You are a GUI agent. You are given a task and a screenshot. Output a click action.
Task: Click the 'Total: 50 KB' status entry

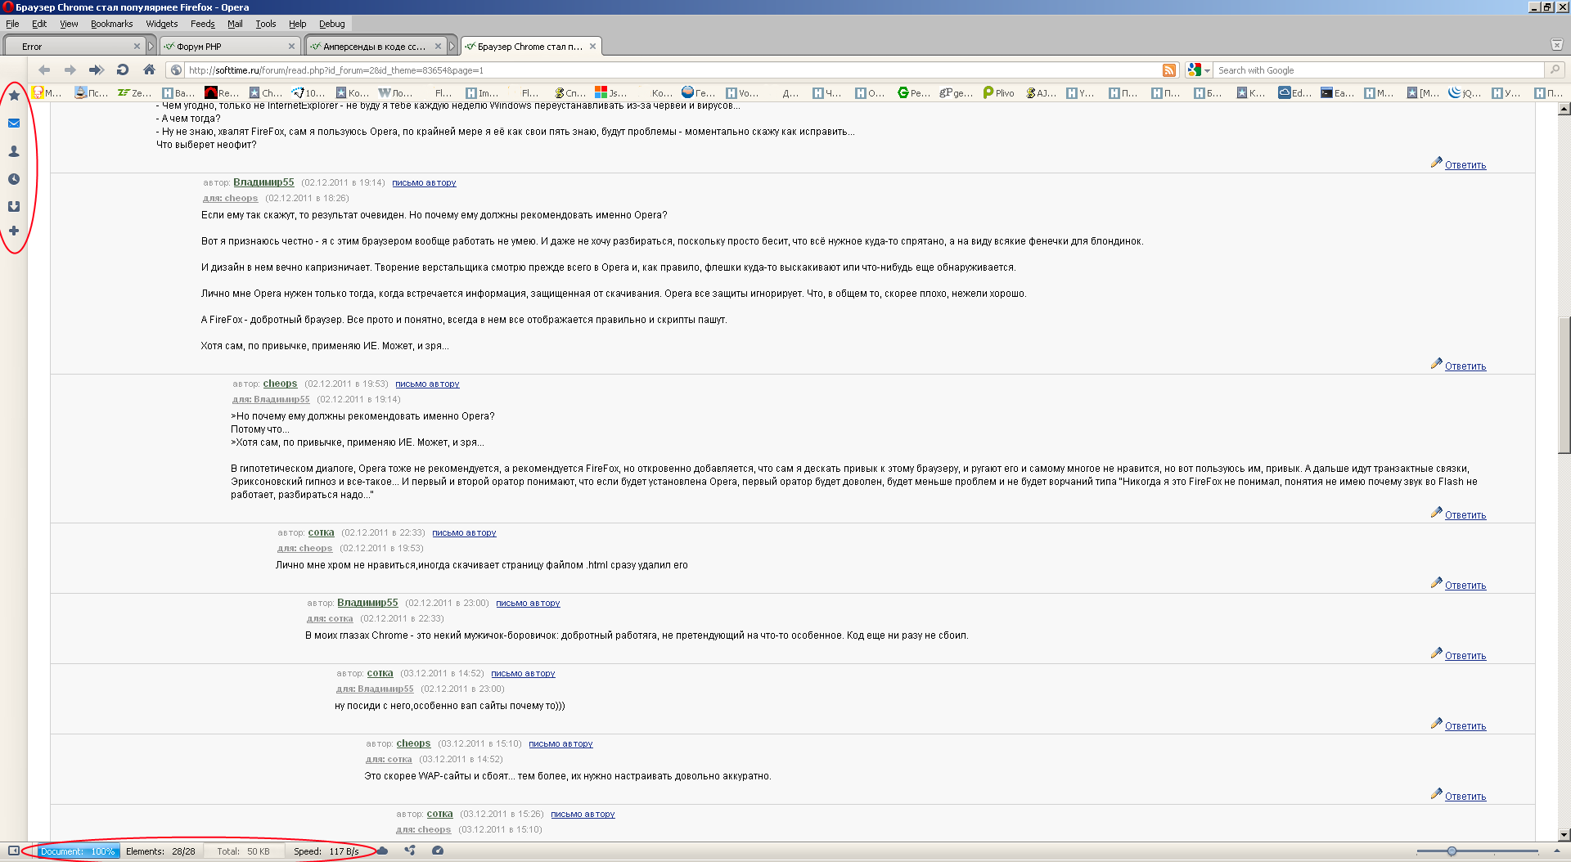click(x=243, y=851)
